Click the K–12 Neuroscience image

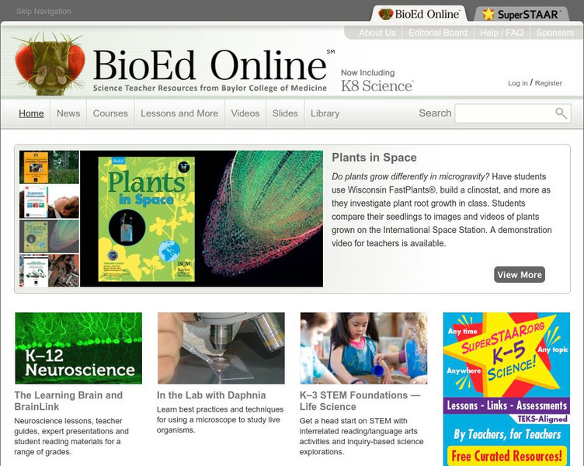pos(78,348)
